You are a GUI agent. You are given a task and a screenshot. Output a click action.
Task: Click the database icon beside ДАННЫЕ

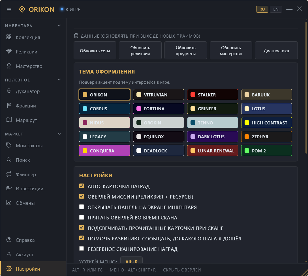click(x=76, y=36)
